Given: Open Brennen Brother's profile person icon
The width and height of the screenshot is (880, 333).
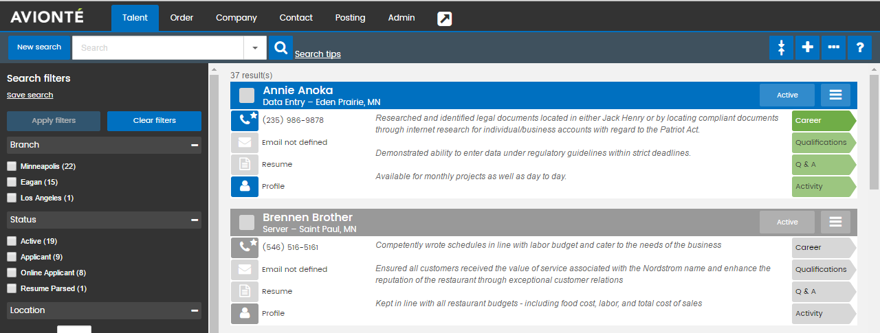Looking at the screenshot, I should click(245, 313).
